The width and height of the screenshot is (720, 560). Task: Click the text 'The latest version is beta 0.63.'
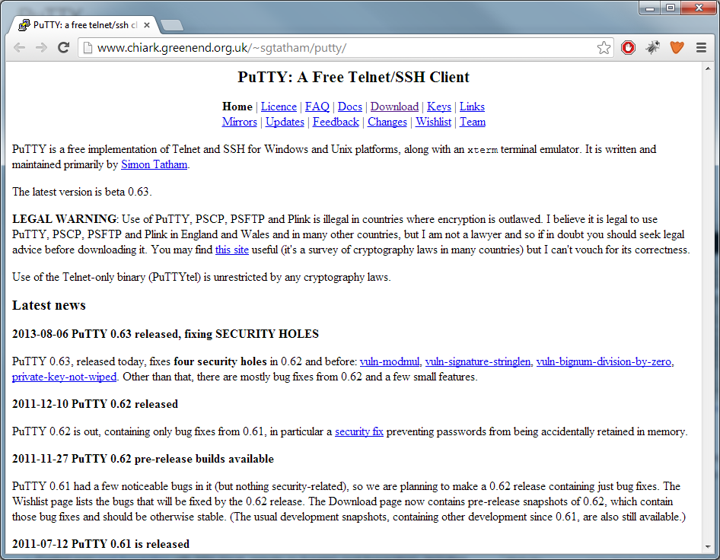pos(81,192)
